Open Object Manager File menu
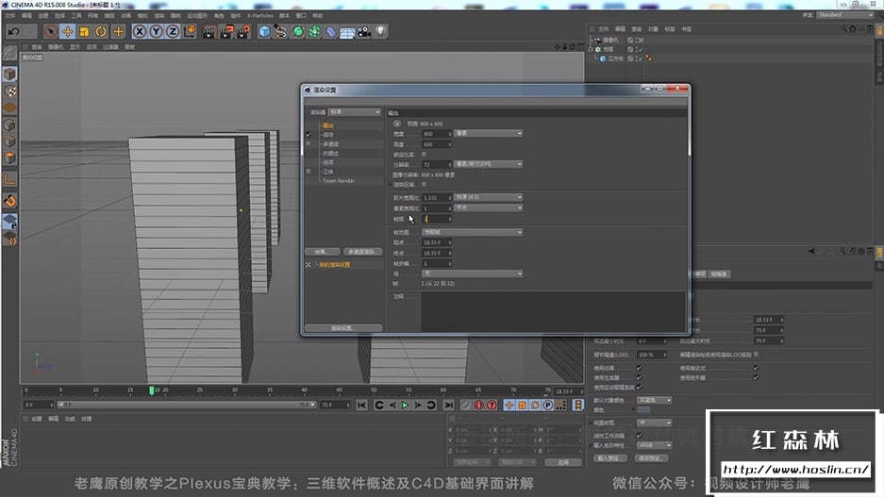The width and height of the screenshot is (884, 497). point(603,28)
